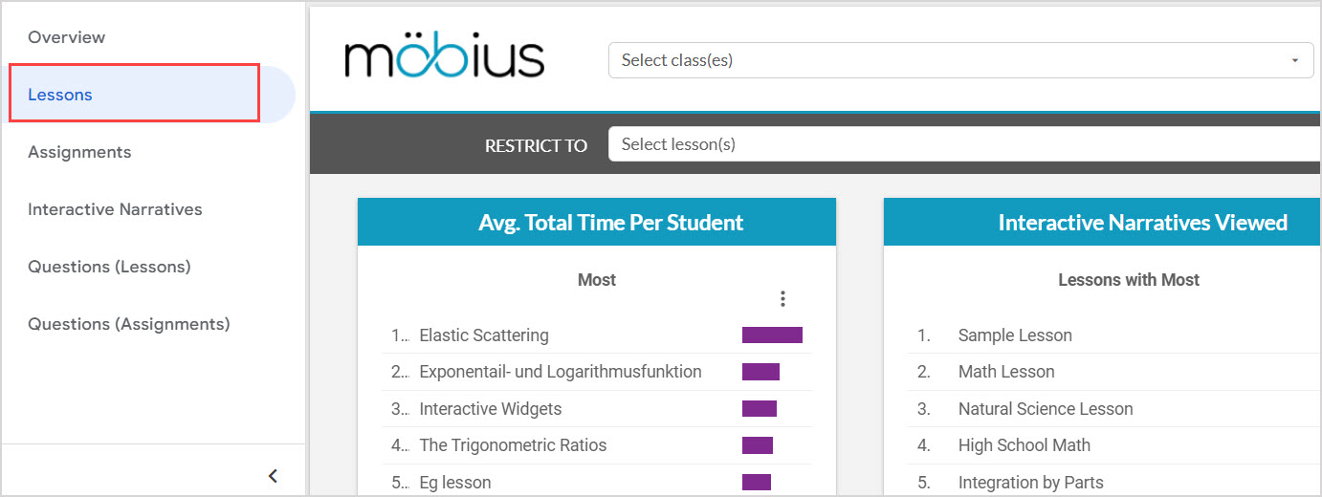Select Sample Lesson in narratives list

coord(1015,335)
